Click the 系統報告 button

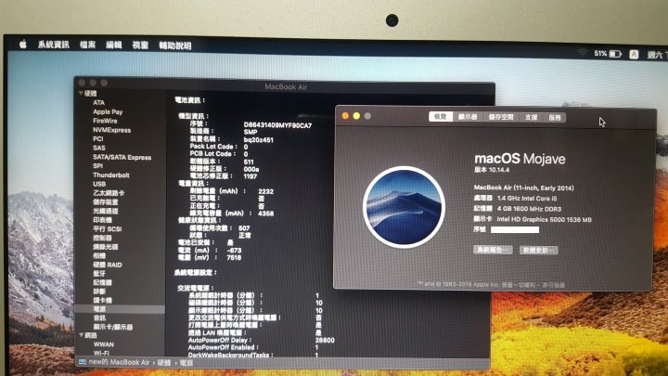[x=493, y=250]
